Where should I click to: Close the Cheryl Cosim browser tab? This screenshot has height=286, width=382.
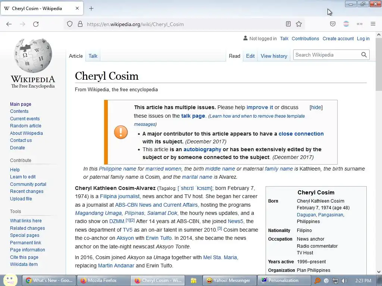(x=77, y=8)
